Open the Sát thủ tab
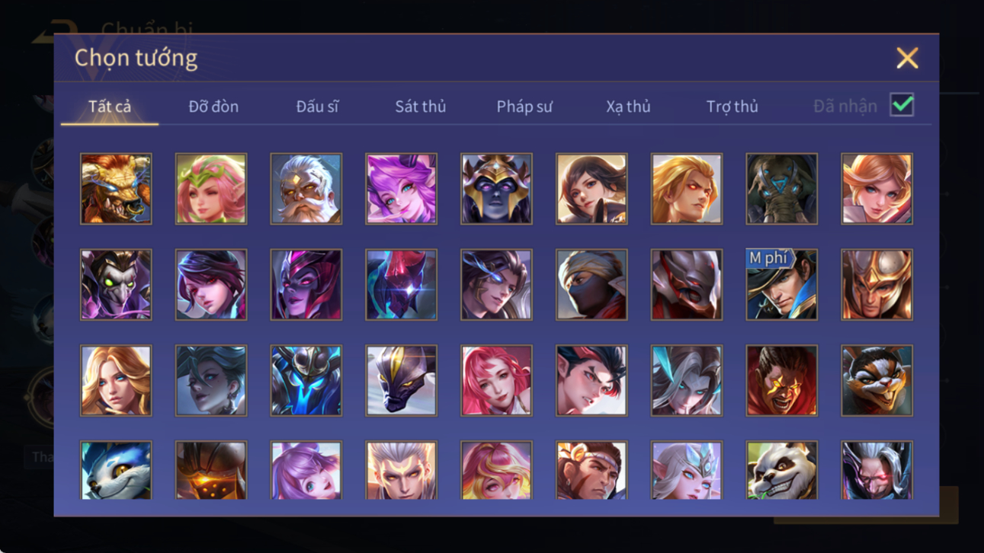Viewport: 984px width, 553px height. 420,107
